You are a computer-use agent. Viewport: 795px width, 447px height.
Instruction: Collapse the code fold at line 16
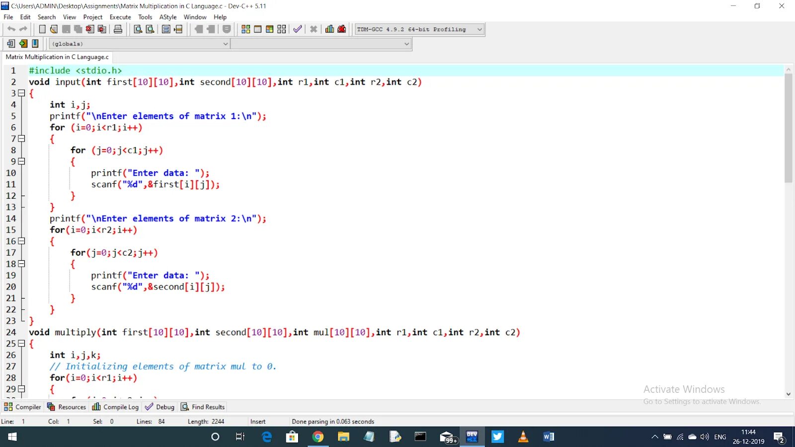[21, 241]
